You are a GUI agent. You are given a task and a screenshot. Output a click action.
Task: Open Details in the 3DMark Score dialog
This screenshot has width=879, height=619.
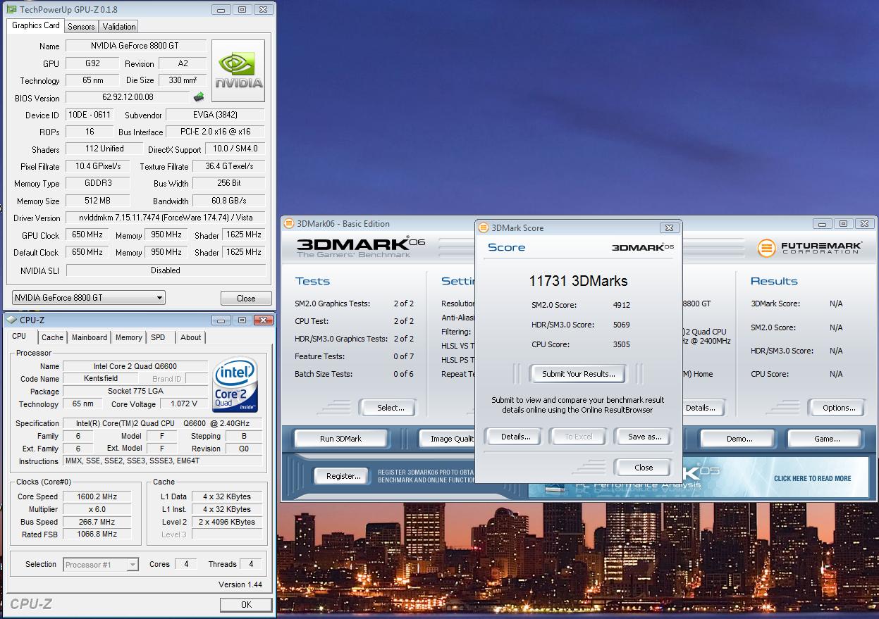click(515, 437)
